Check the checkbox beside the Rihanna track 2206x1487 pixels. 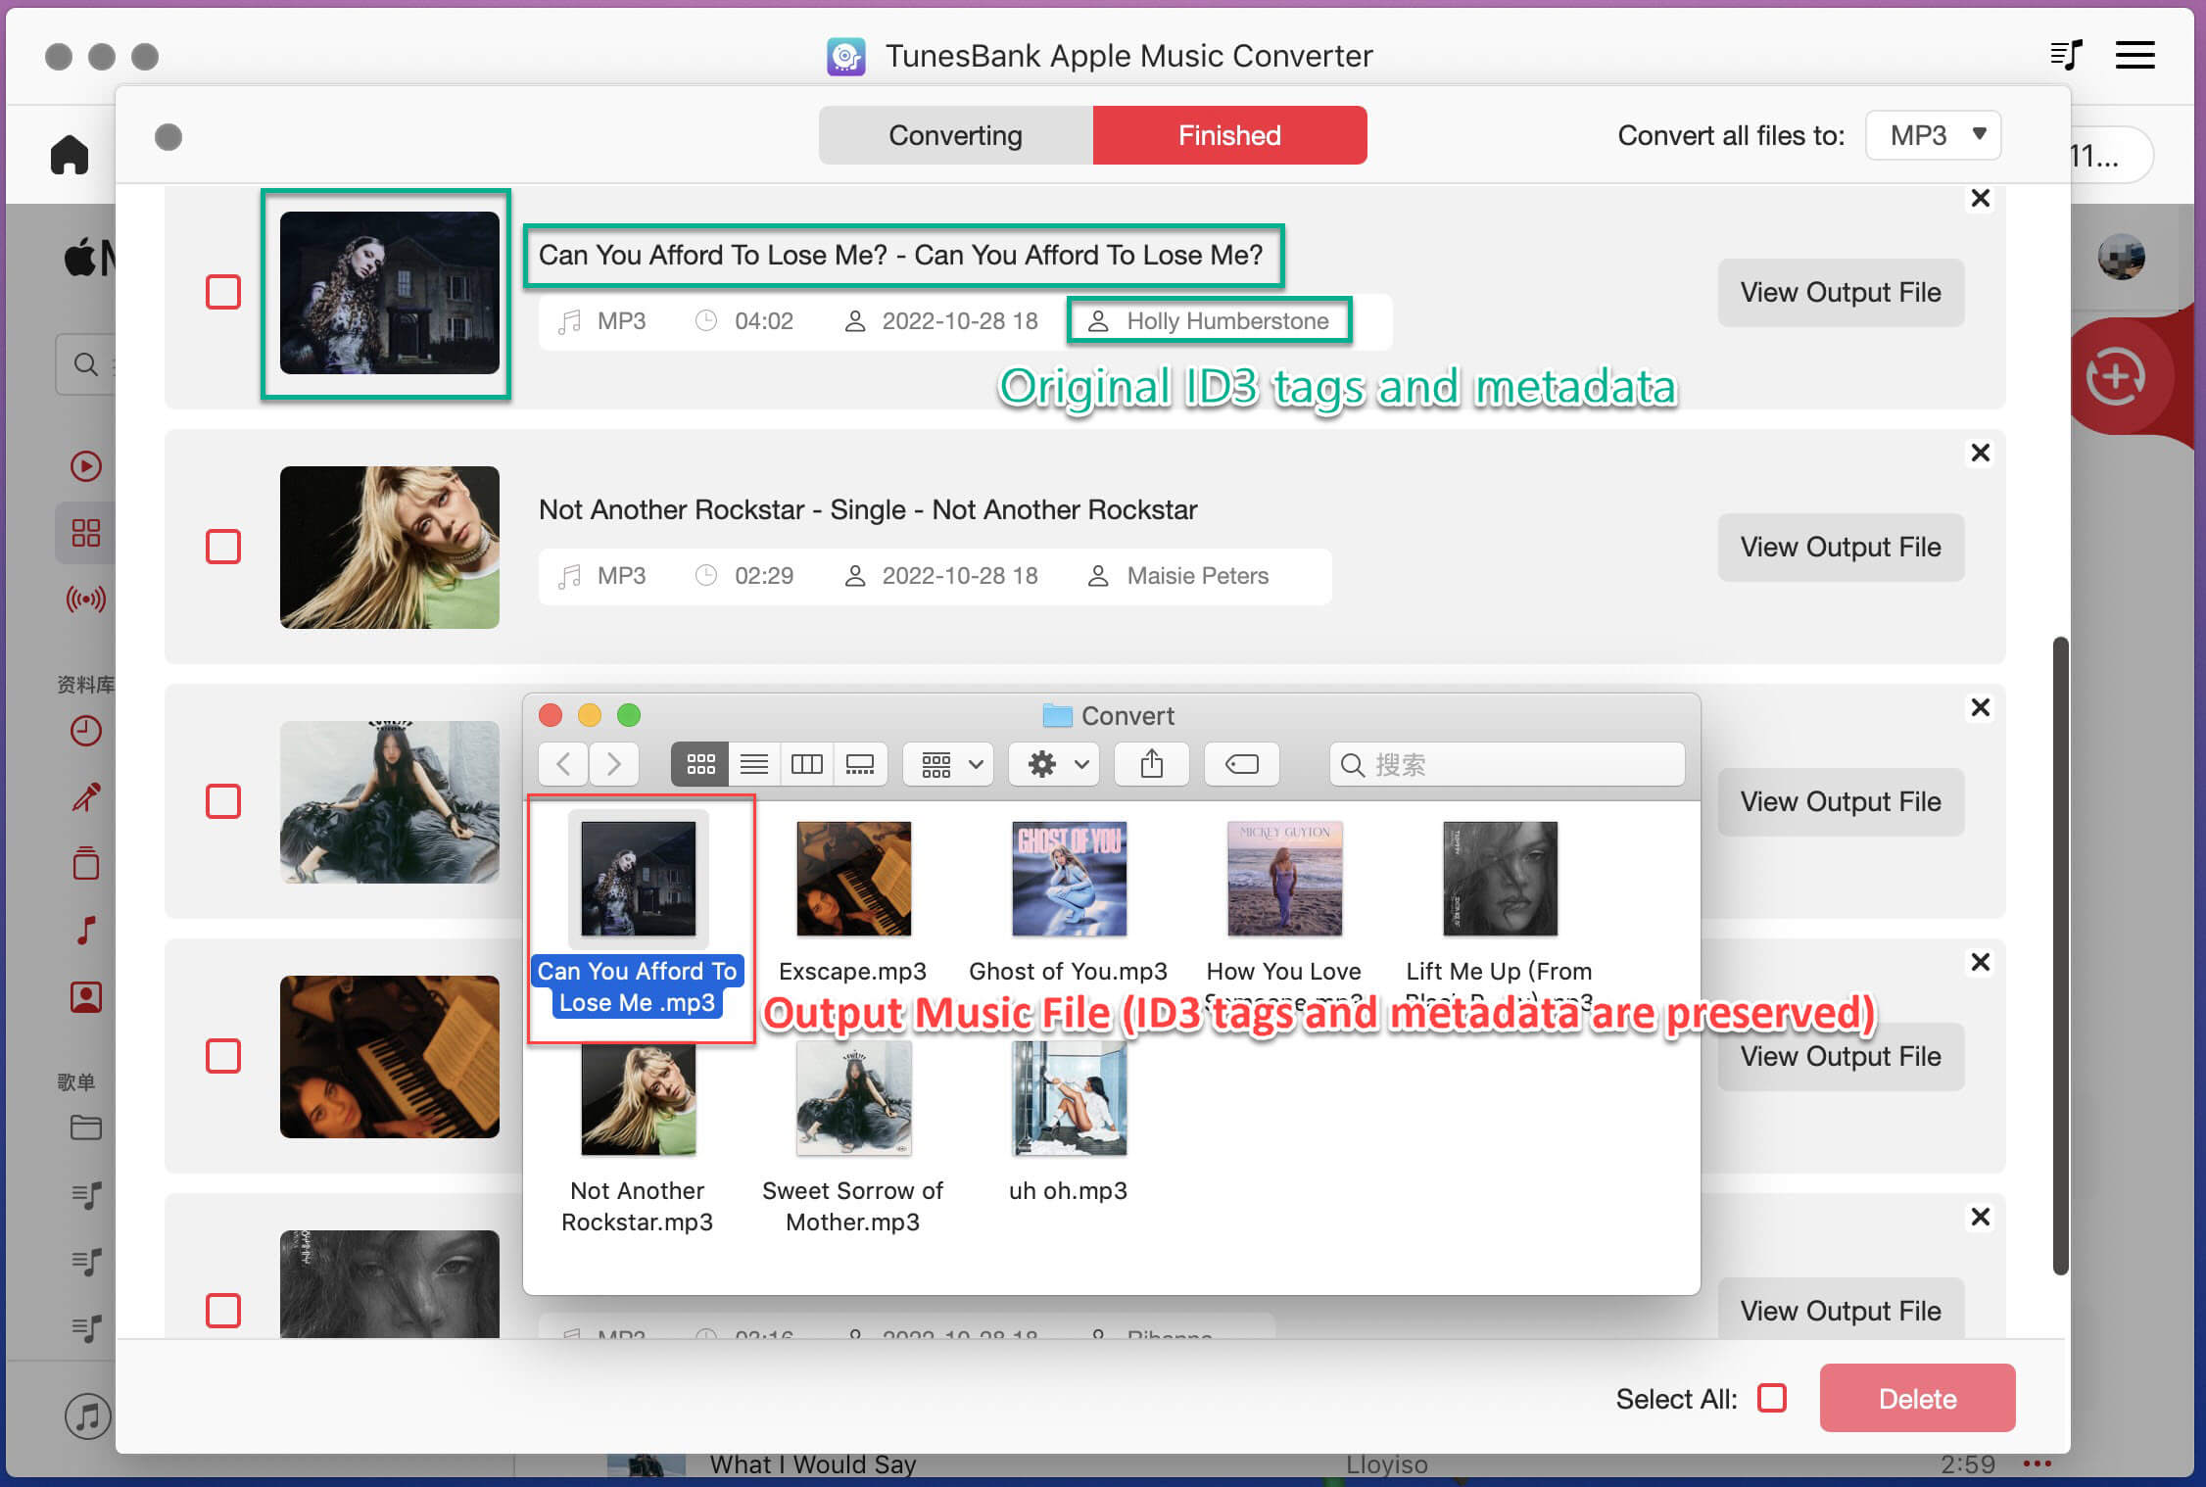[x=223, y=1311]
